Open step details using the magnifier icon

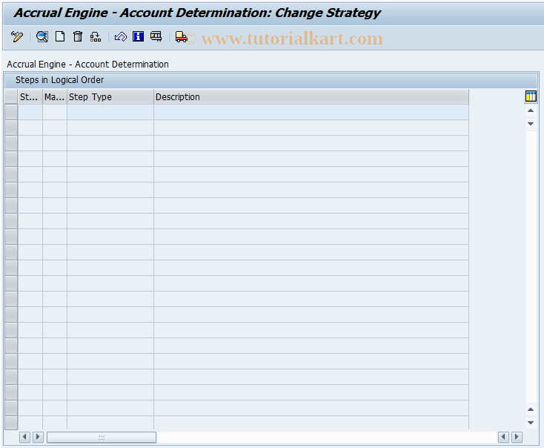pyautogui.click(x=42, y=36)
